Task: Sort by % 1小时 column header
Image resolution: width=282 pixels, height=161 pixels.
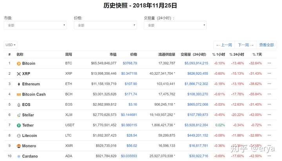Action: 219,55
